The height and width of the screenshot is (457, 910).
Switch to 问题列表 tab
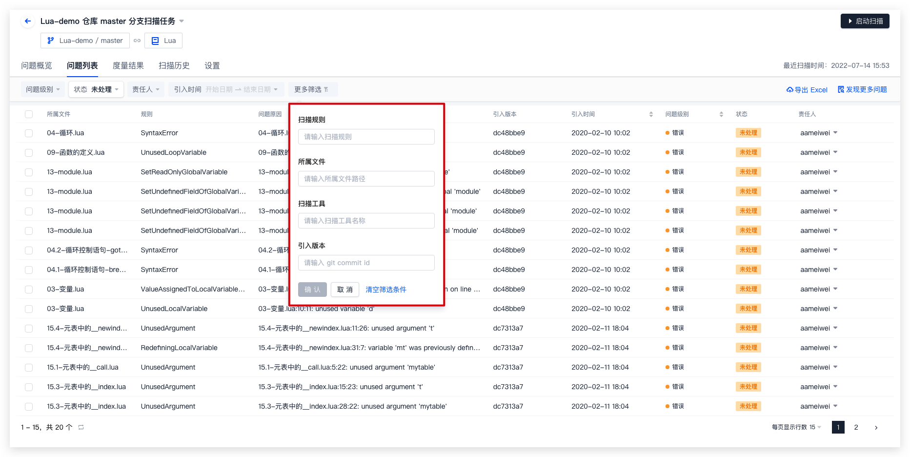pyautogui.click(x=82, y=65)
